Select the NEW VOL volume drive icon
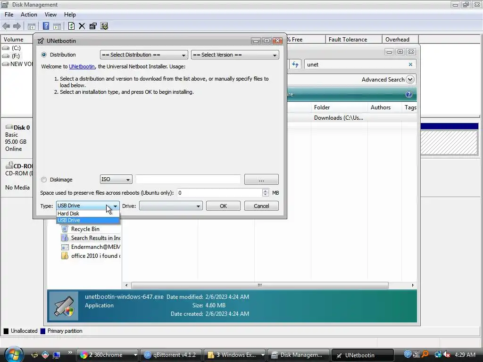 point(6,64)
